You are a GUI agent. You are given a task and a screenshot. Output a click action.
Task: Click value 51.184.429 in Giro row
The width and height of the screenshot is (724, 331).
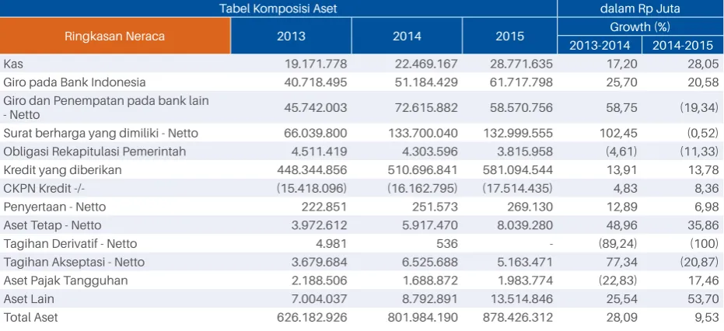pos(426,82)
